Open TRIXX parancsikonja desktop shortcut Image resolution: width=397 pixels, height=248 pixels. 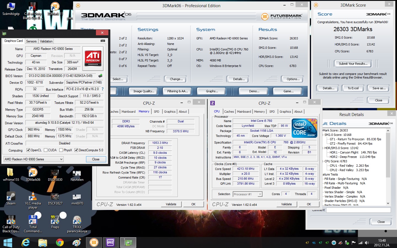click(x=77, y=224)
